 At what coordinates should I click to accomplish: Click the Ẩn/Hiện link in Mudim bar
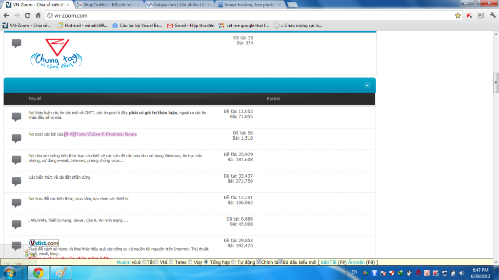[356, 262]
